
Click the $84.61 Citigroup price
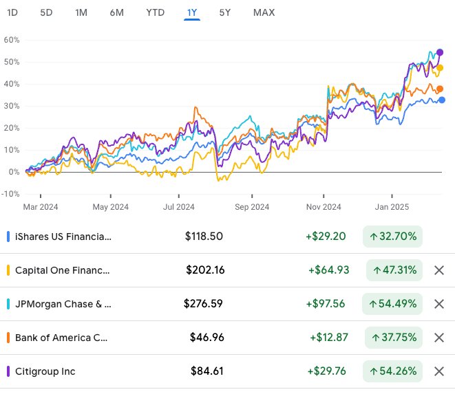207,371
